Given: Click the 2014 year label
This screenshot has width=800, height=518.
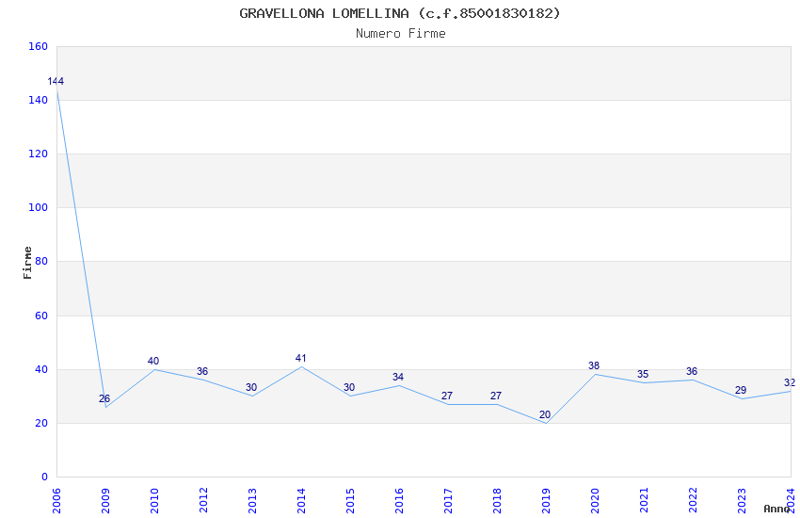Looking at the screenshot, I should (x=301, y=501).
